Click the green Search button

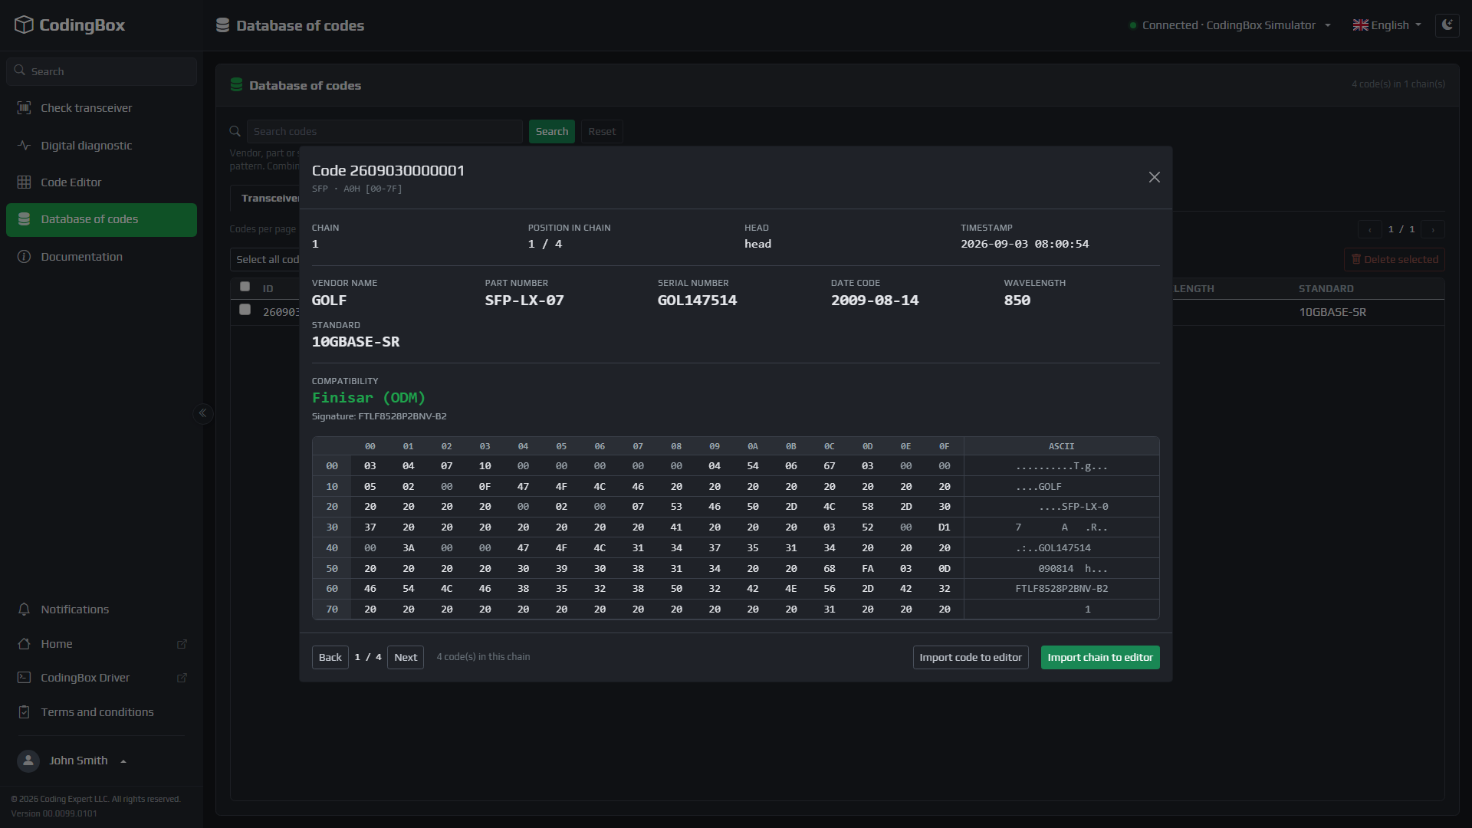coord(552,132)
